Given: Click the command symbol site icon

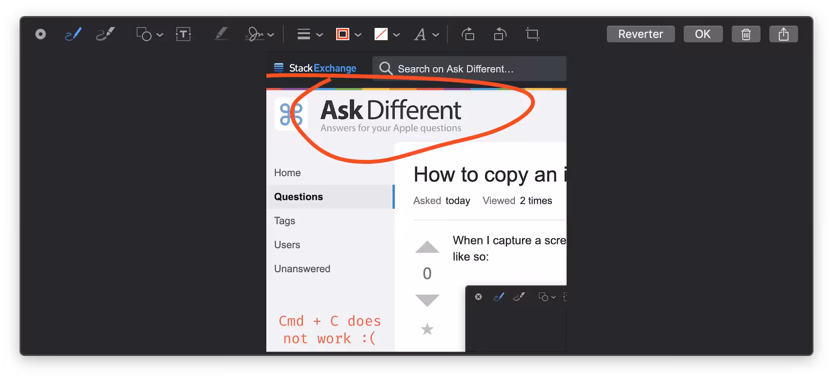Looking at the screenshot, I should (291, 114).
